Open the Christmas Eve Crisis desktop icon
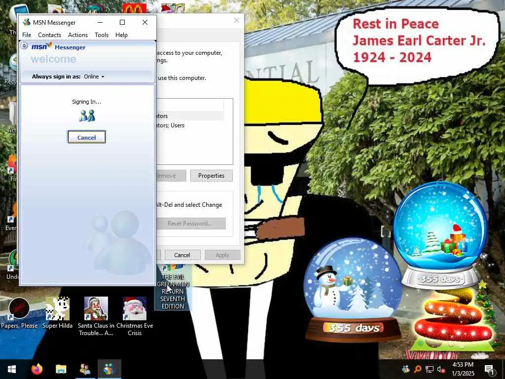The image size is (505, 379). (135, 316)
